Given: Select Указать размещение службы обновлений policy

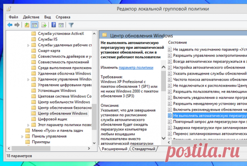Looking at the screenshot, I should (x=210, y=73).
